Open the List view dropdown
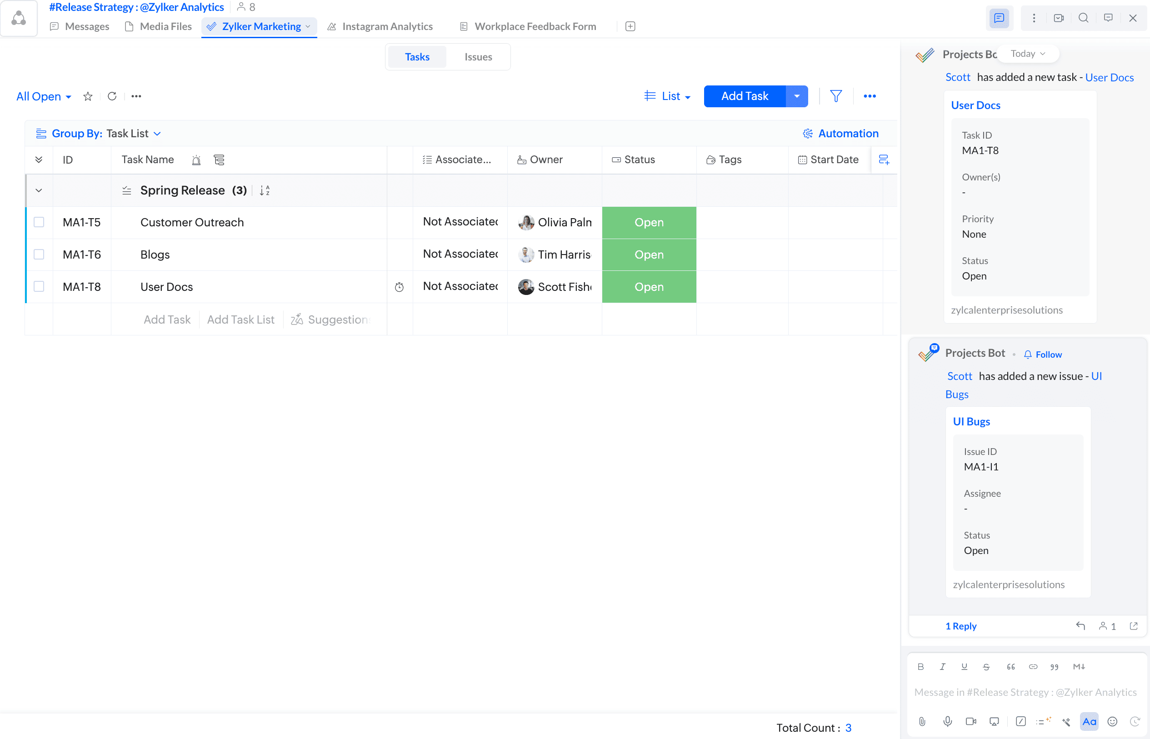The image size is (1150, 739). click(x=667, y=96)
